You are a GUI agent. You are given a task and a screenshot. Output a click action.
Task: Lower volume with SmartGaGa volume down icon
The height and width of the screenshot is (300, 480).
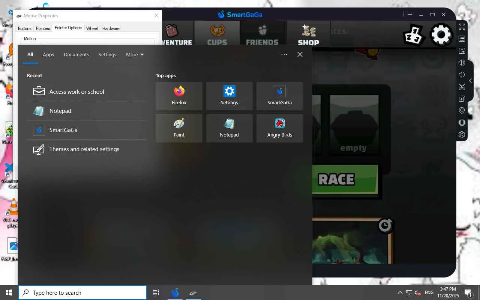(462, 75)
